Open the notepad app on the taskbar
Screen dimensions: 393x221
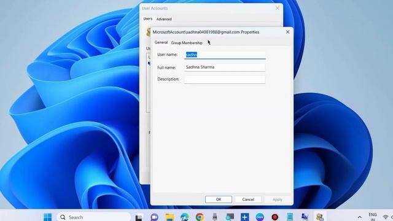coord(290,217)
